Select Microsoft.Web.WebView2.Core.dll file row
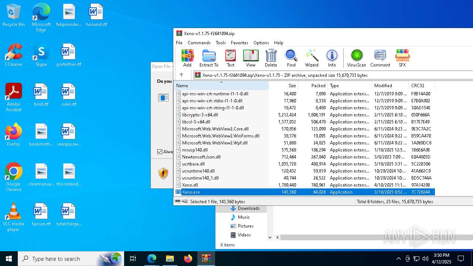The height and width of the screenshot is (266, 473). tap(304, 129)
